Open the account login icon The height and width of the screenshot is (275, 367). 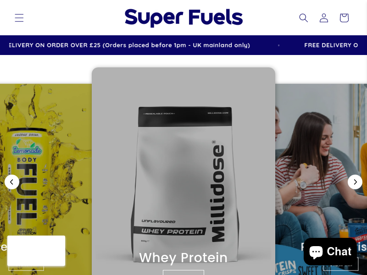pyautogui.click(x=324, y=18)
